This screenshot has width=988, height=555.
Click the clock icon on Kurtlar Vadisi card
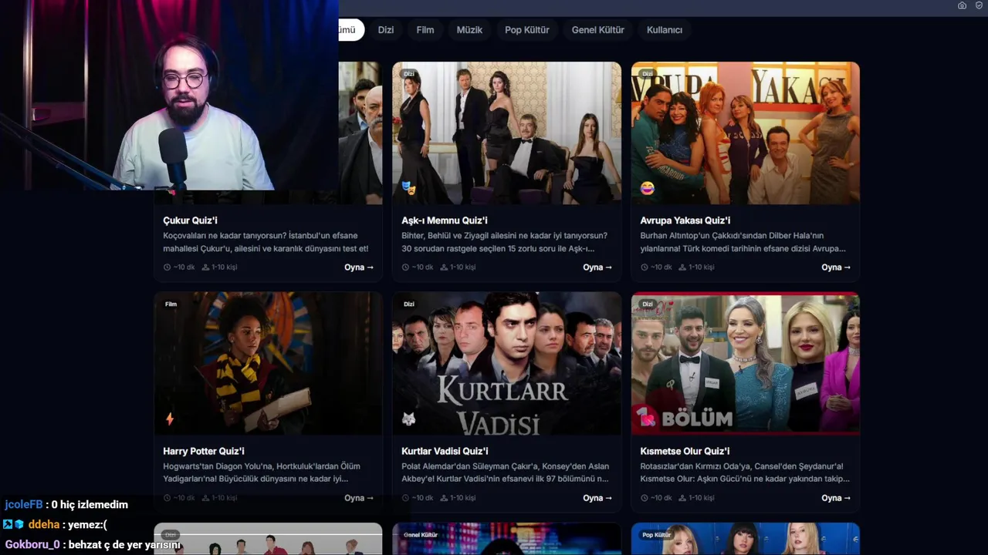(405, 498)
